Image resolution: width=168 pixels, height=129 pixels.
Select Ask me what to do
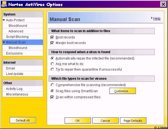pyautogui.click(x=52, y=64)
